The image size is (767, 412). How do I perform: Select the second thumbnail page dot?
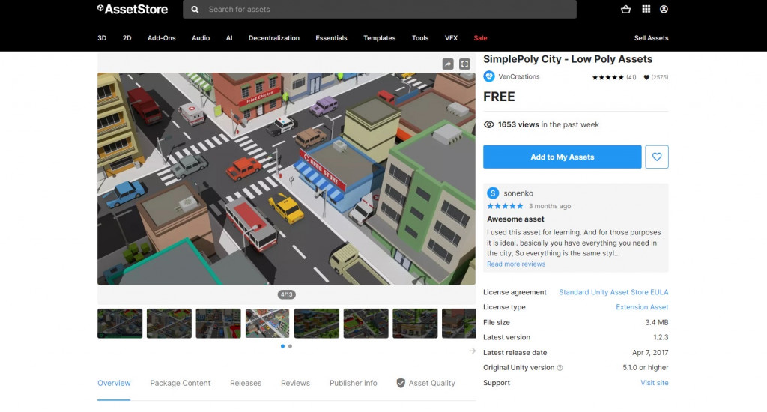pos(290,346)
